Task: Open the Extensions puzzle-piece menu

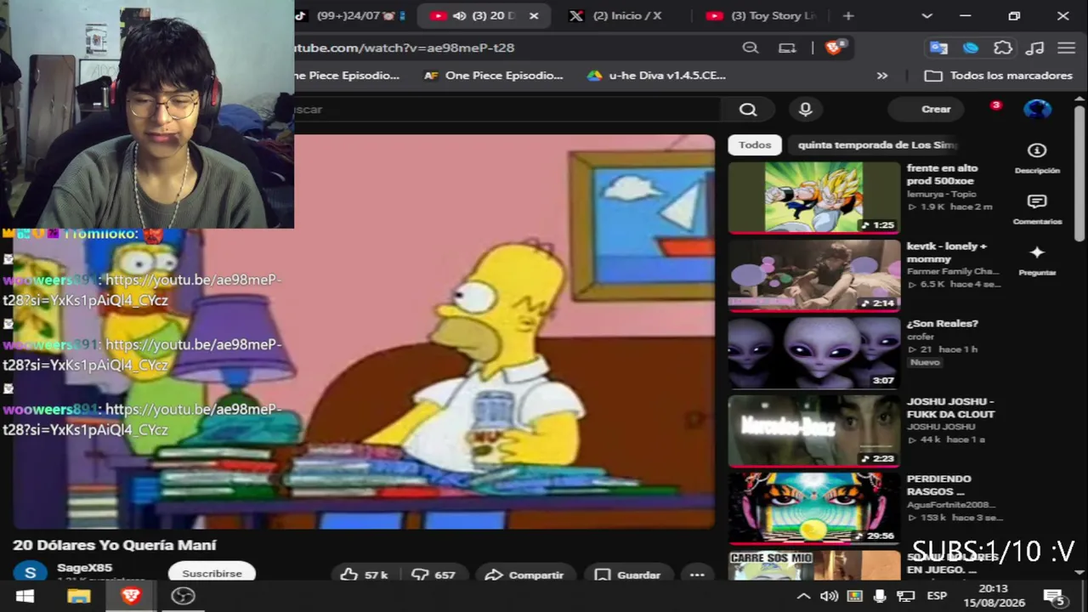Action: pyautogui.click(x=1003, y=48)
